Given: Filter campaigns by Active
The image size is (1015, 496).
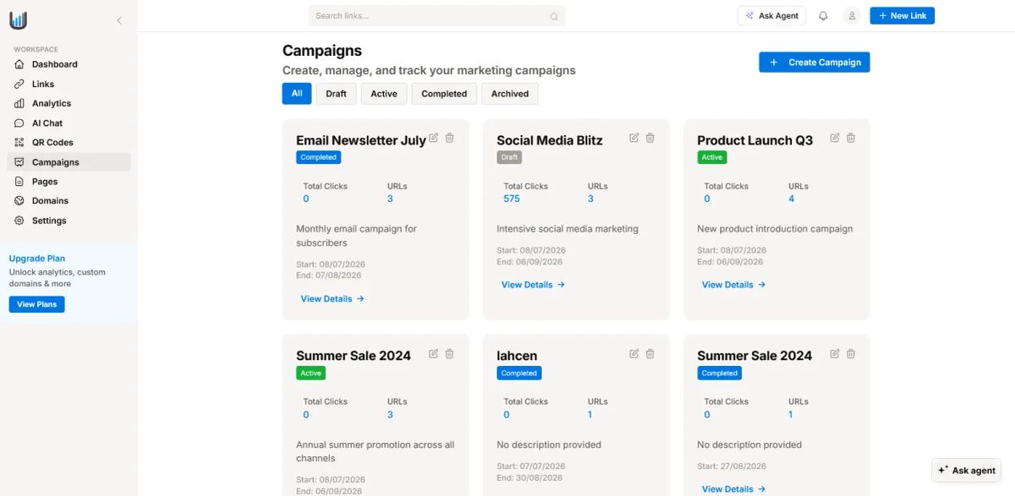Looking at the screenshot, I should click(x=384, y=94).
